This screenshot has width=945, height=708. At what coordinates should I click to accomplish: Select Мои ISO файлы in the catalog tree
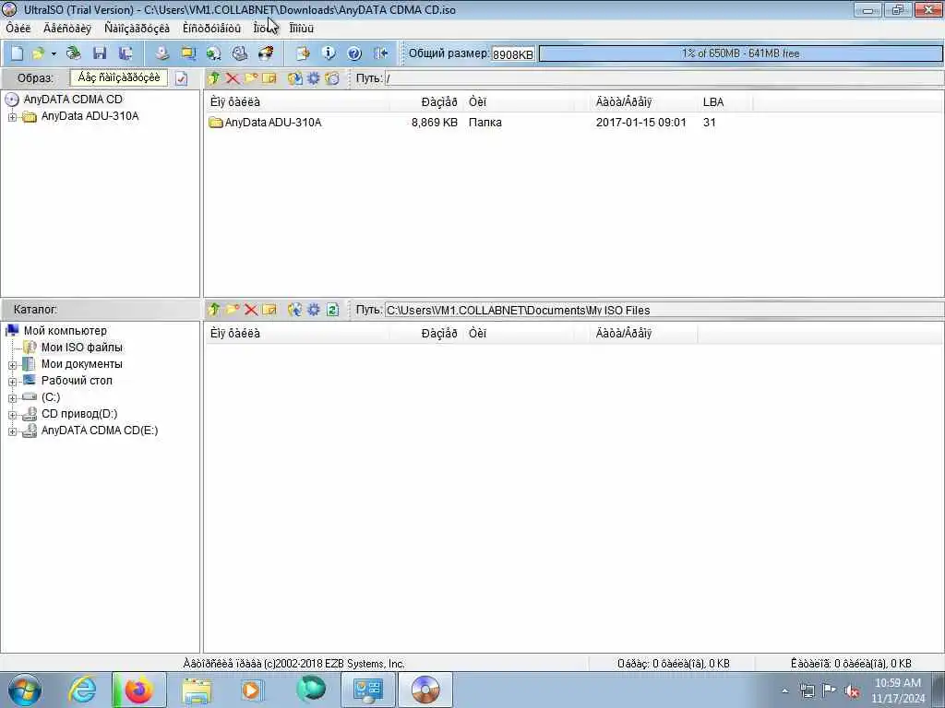(x=81, y=348)
